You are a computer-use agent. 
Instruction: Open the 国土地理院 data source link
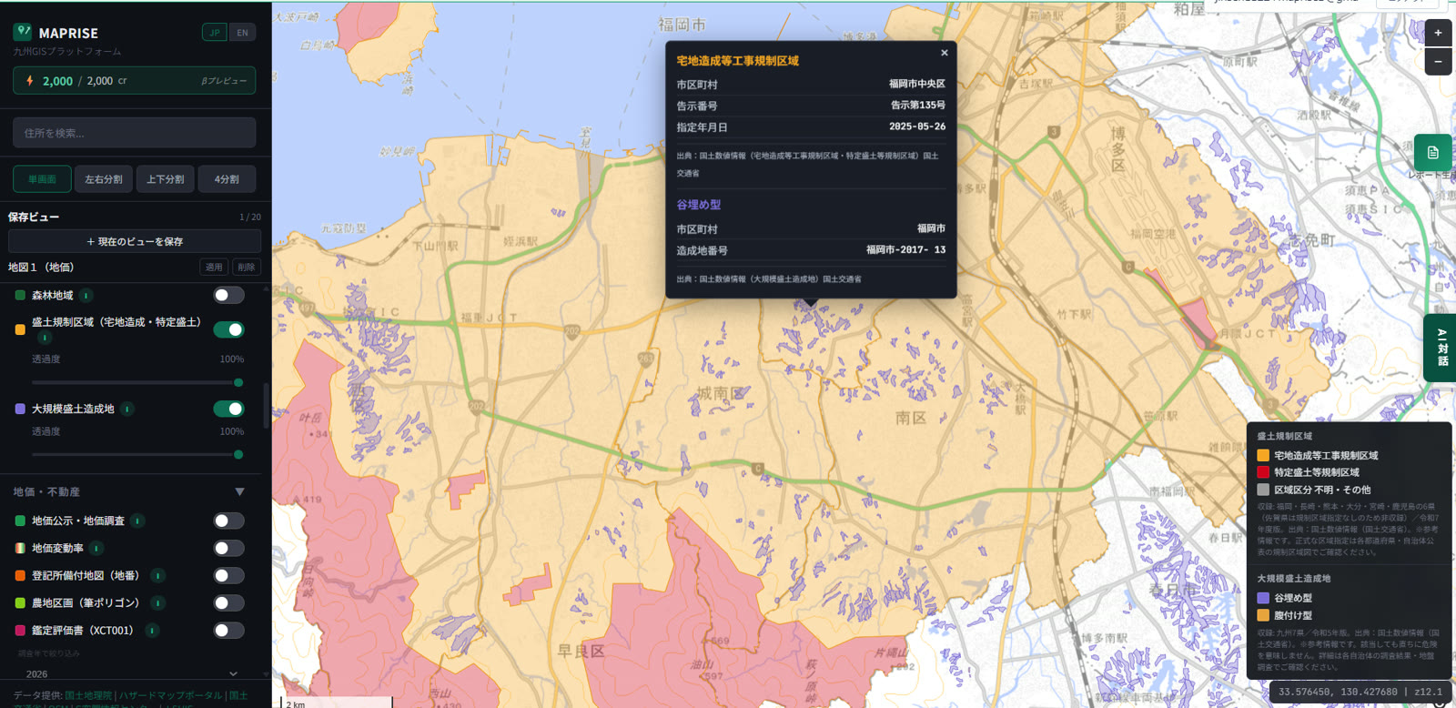pyautogui.click(x=88, y=695)
